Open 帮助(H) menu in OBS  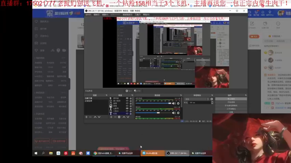(146, 14)
